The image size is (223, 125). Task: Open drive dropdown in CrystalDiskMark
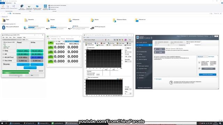coord(73,41)
